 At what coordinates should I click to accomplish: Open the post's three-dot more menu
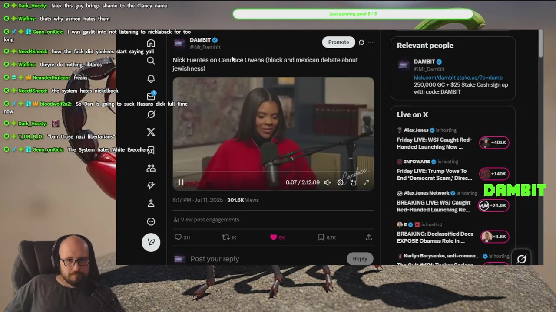pos(371,42)
